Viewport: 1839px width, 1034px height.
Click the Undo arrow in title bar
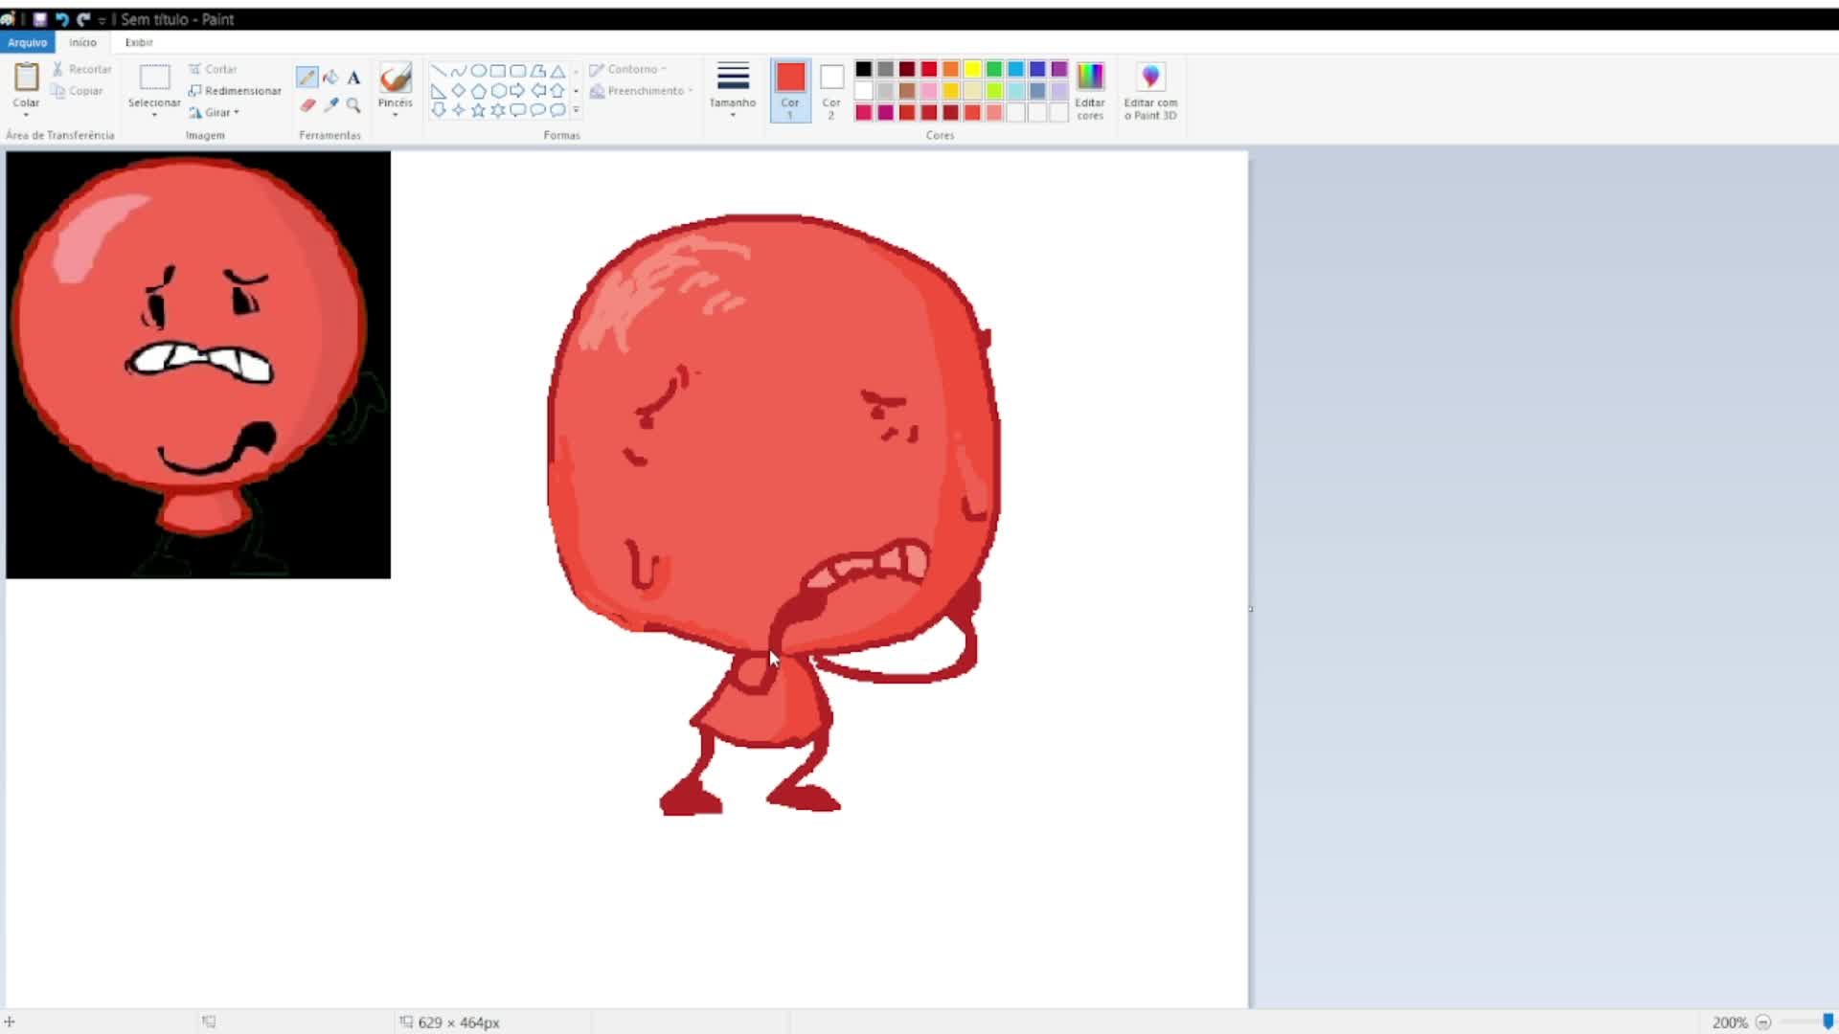coord(61,19)
